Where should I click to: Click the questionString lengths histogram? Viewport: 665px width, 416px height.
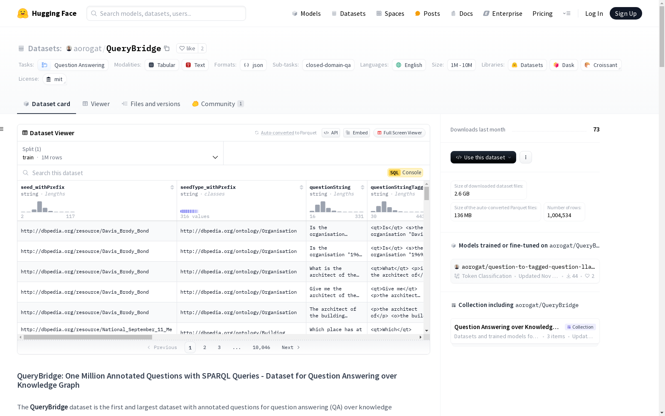(x=337, y=207)
